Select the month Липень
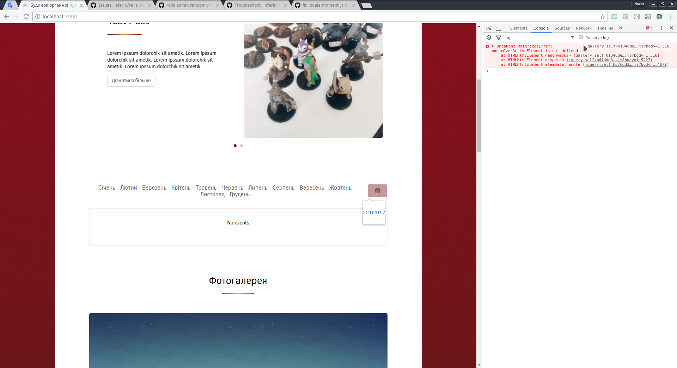677x368 pixels. pos(258,188)
